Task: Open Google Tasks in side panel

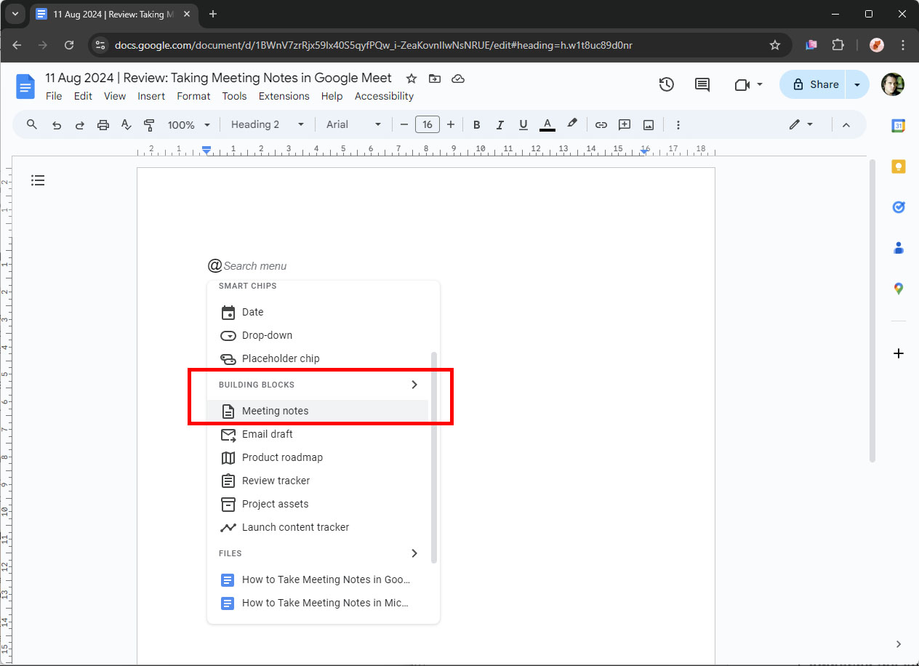Action: pyautogui.click(x=899, y=207)
